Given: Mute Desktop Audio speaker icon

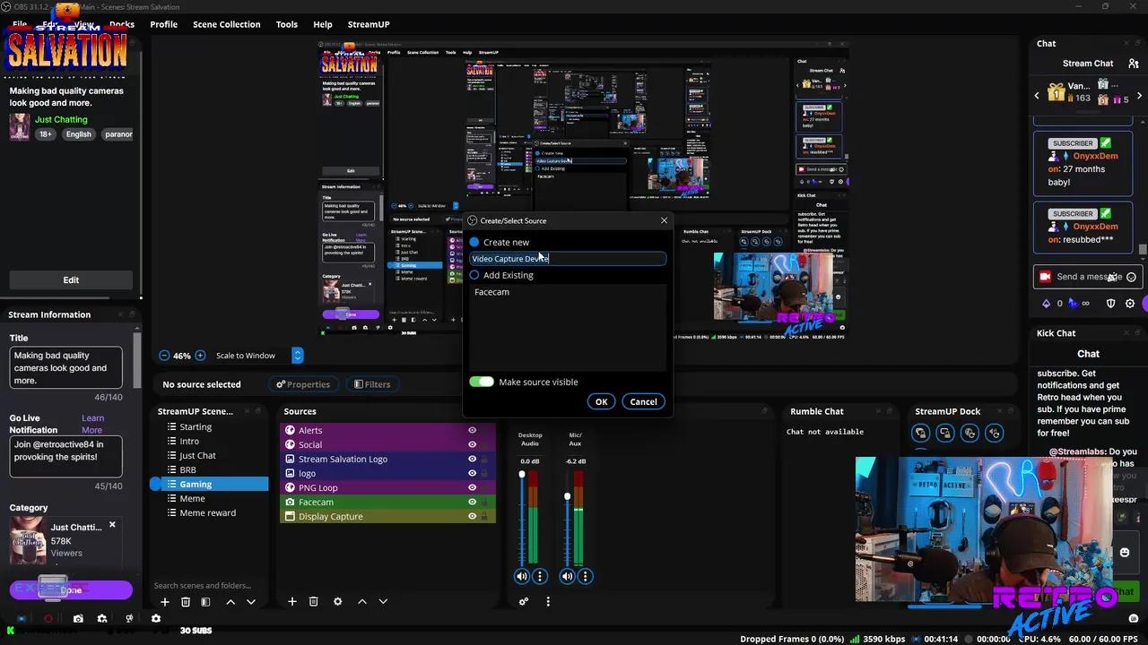Looking at the screenshot, I should (522, 576).
